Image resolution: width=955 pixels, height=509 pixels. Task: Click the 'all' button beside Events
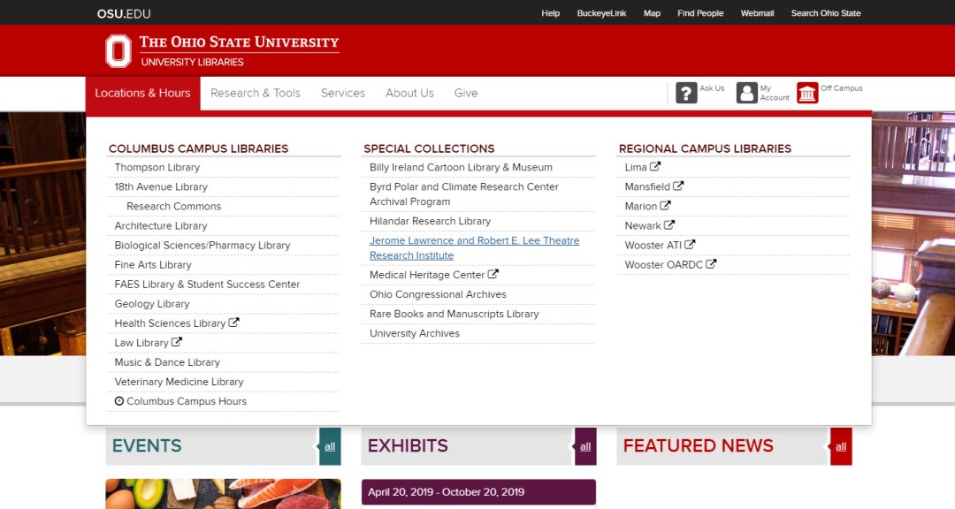point(330,445)
